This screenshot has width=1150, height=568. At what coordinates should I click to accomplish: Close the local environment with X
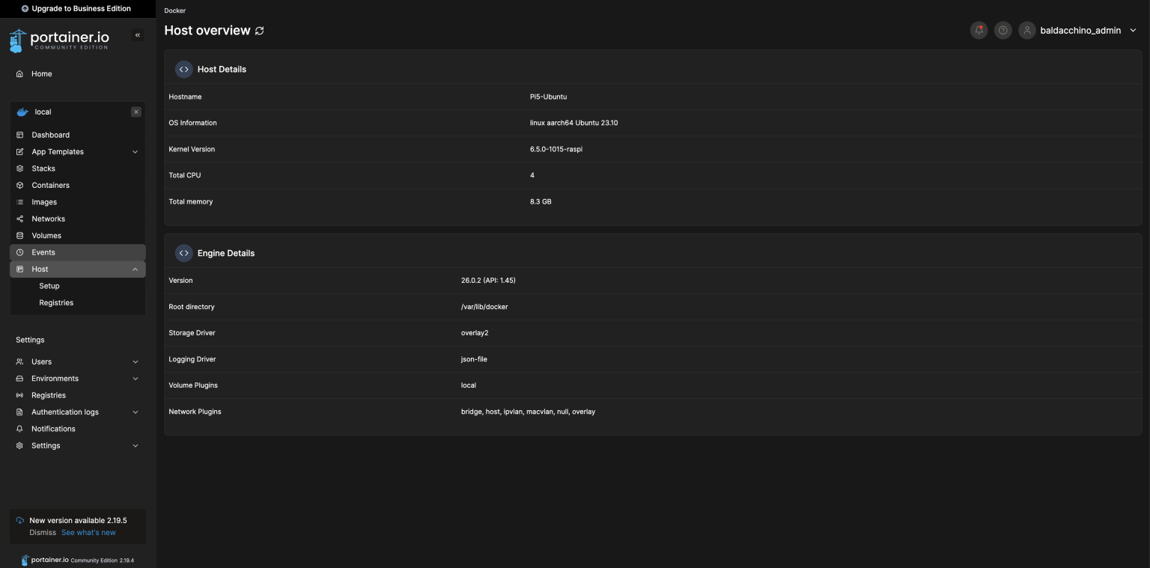tap(136, 112)
